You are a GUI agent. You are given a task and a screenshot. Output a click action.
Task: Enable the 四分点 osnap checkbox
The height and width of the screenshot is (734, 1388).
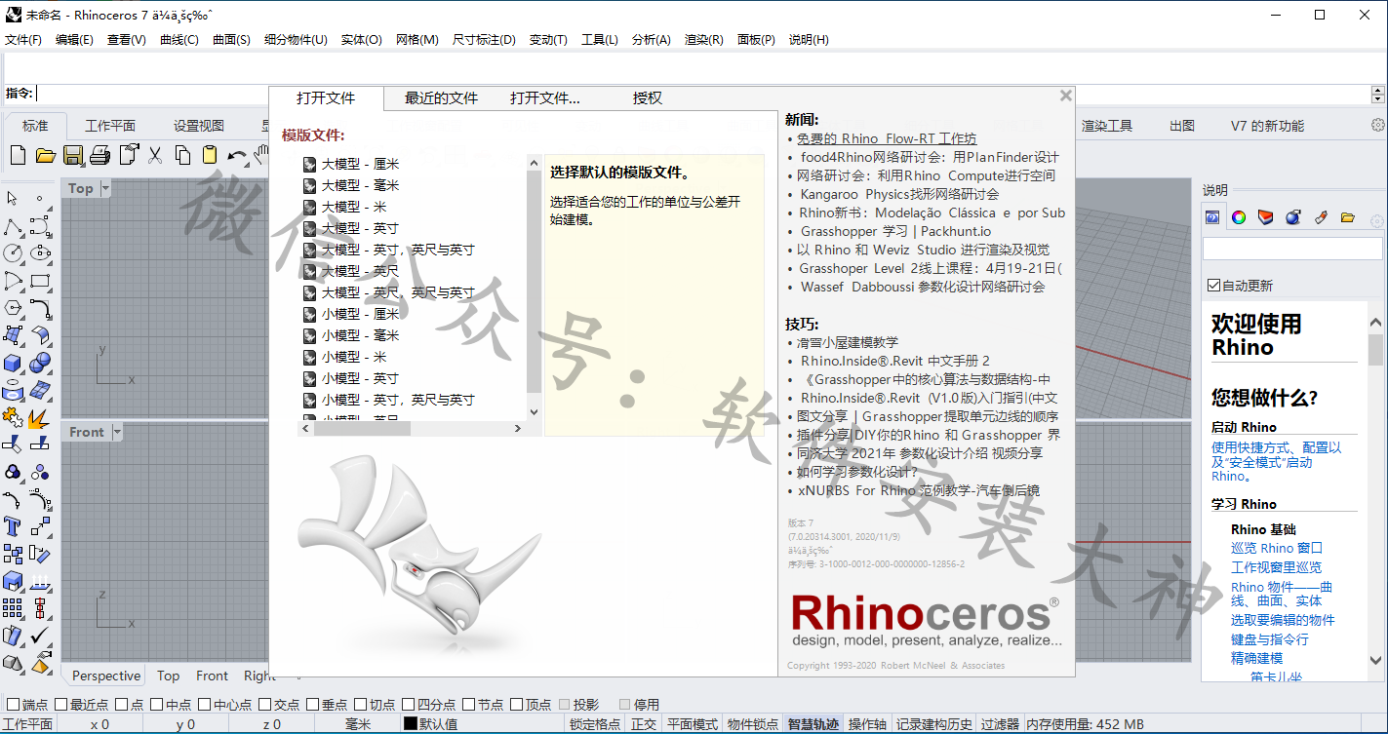click(x=408, y=704)
